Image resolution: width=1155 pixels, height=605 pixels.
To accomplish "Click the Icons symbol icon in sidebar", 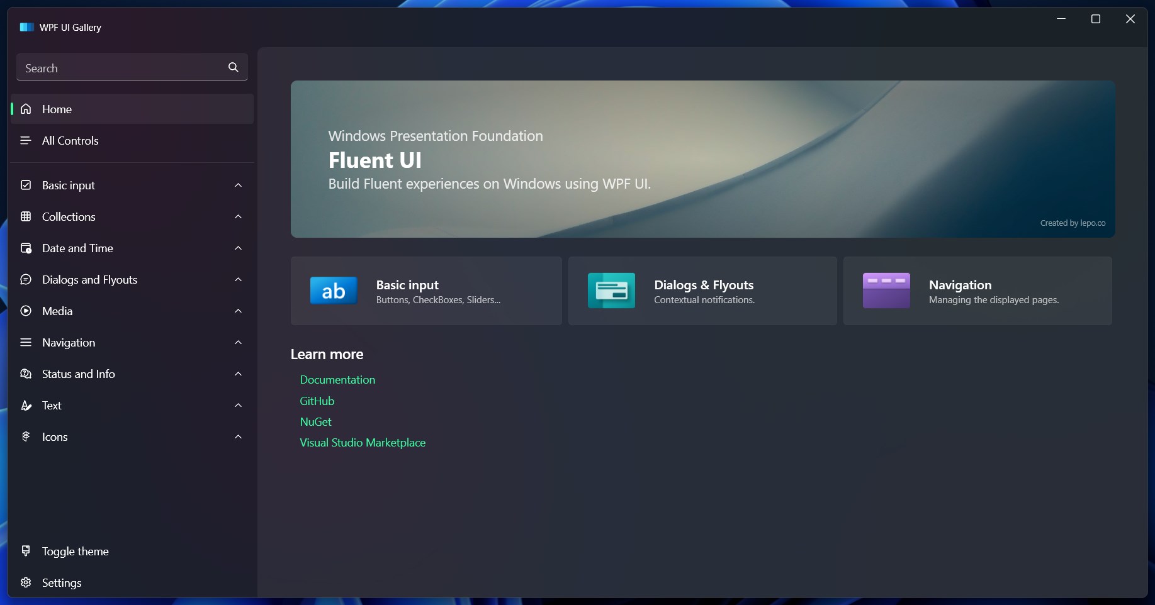I will coord(26,436).
